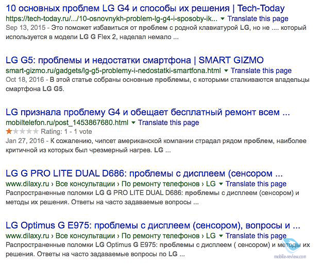This screenshot has width=322, height=265.
Task: Expand dropdown arrow beside tech-today.ru URL
Action: [222, 19]
